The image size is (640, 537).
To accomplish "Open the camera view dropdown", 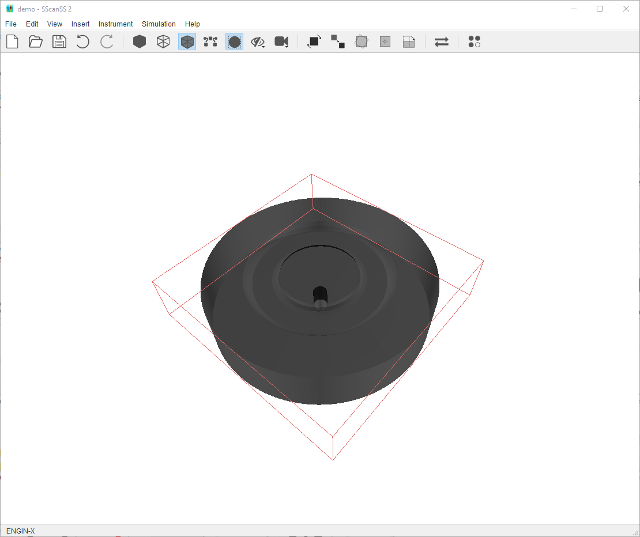I will pos(281,41).
